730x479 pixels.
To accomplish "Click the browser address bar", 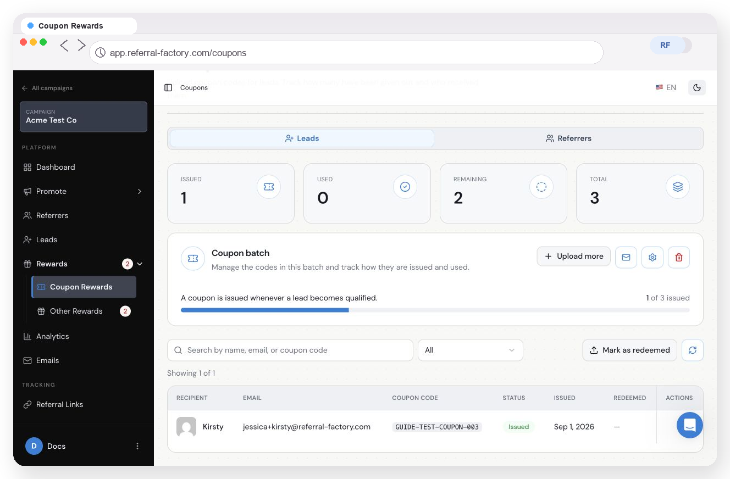I will 346,53.
